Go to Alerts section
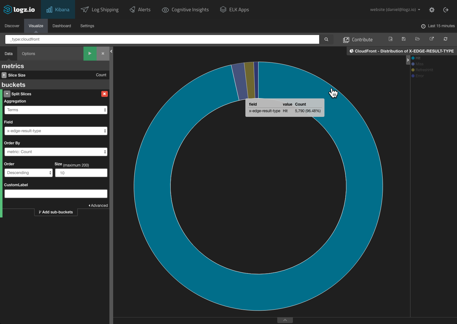Image resolution: width=457 pixels, height=324 pixels. [140, 10]
